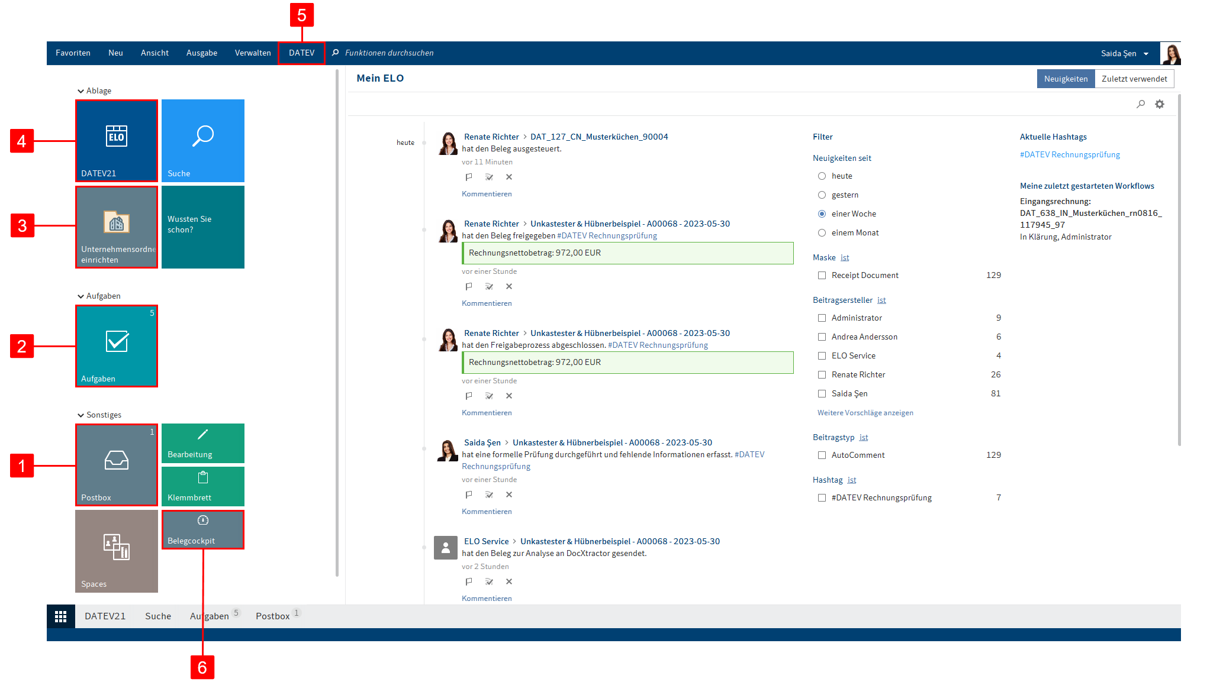Viewport: 1223px width, 682px height.
Task: Toggle the Maske 'ist' operator
Action: coord(845,257)
